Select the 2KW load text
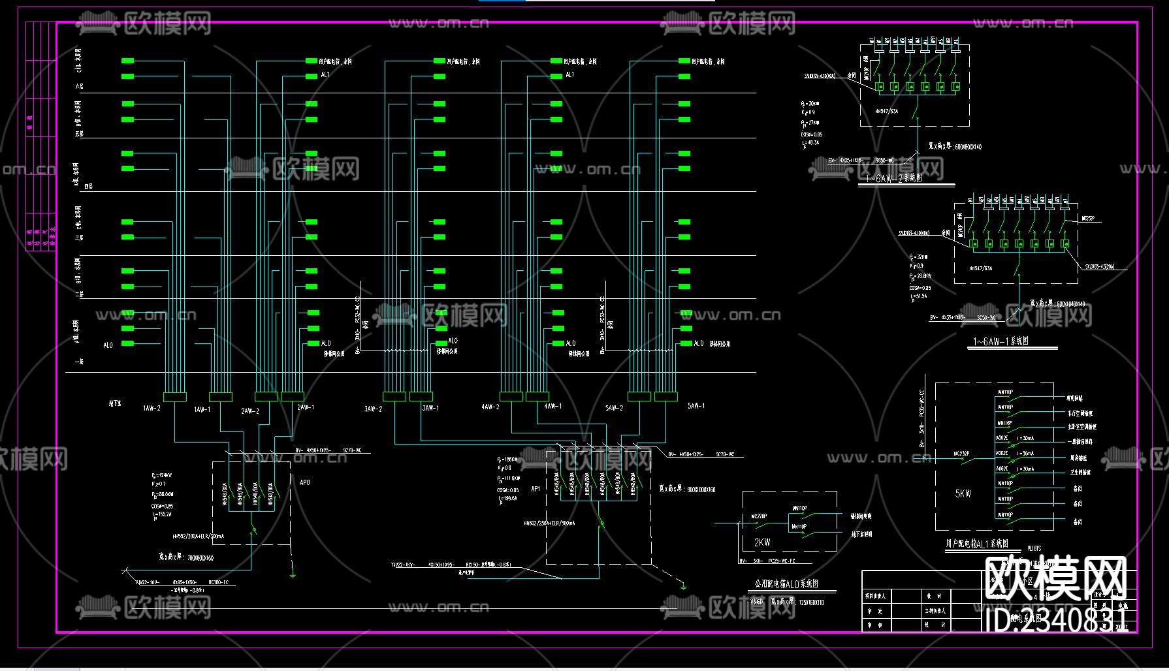 click(x=762, y=542)
